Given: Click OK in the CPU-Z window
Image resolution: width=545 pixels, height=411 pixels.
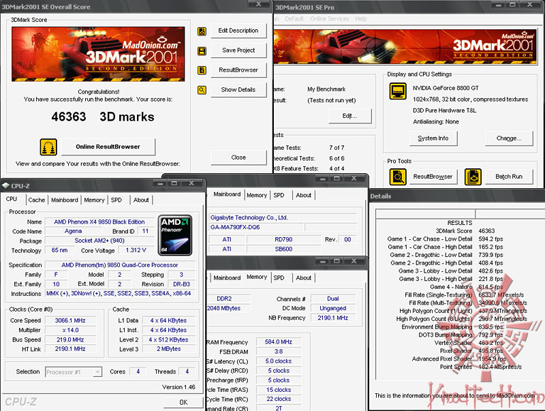Looking at the screenshot, I should pyautogui.click(x=183, y=402).
